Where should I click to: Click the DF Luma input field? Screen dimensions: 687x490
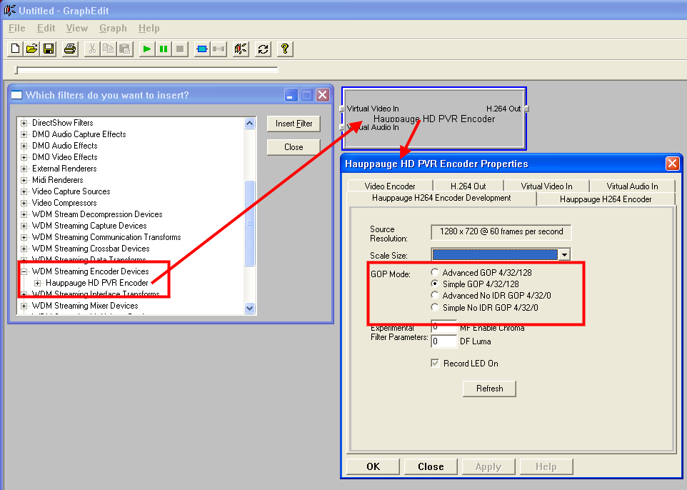(x=444, y=341)
